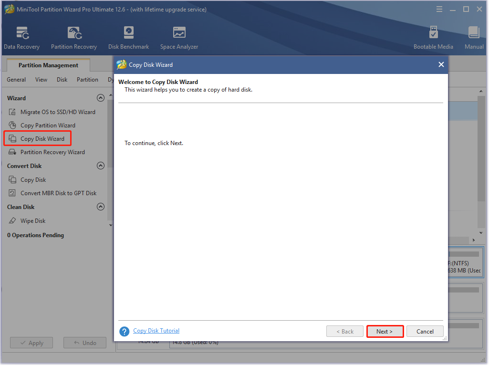Collapse the Wizard section
The height and width of the screenshot is (366, 489).
100,98
